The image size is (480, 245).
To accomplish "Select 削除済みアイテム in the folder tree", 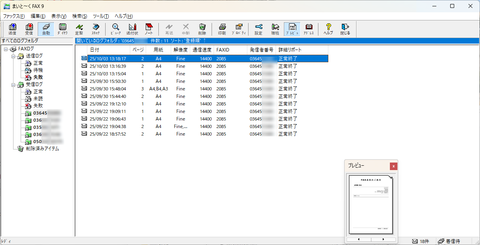I will point(42,149).
